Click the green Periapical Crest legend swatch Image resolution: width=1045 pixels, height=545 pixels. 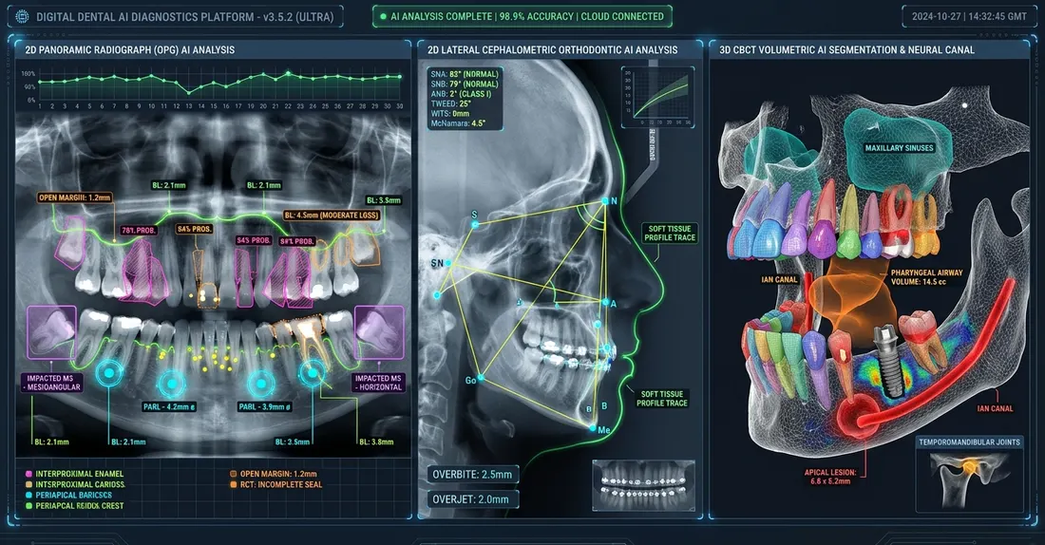28,506
